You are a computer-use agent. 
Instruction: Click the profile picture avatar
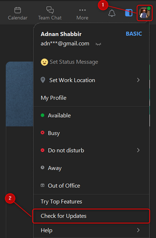[x=144, y=13]
